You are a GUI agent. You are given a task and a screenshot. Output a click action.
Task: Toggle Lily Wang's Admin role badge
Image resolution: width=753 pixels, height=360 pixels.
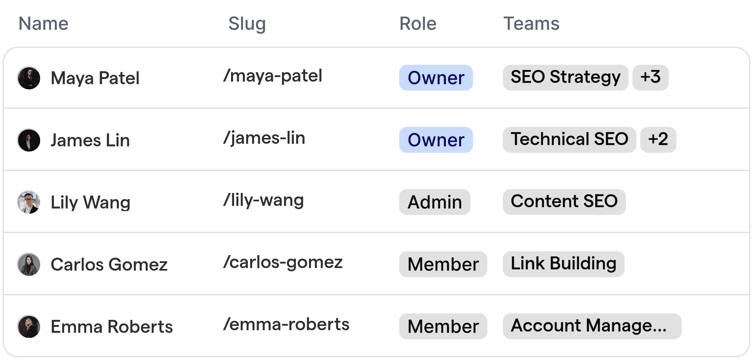pos(434,202)
